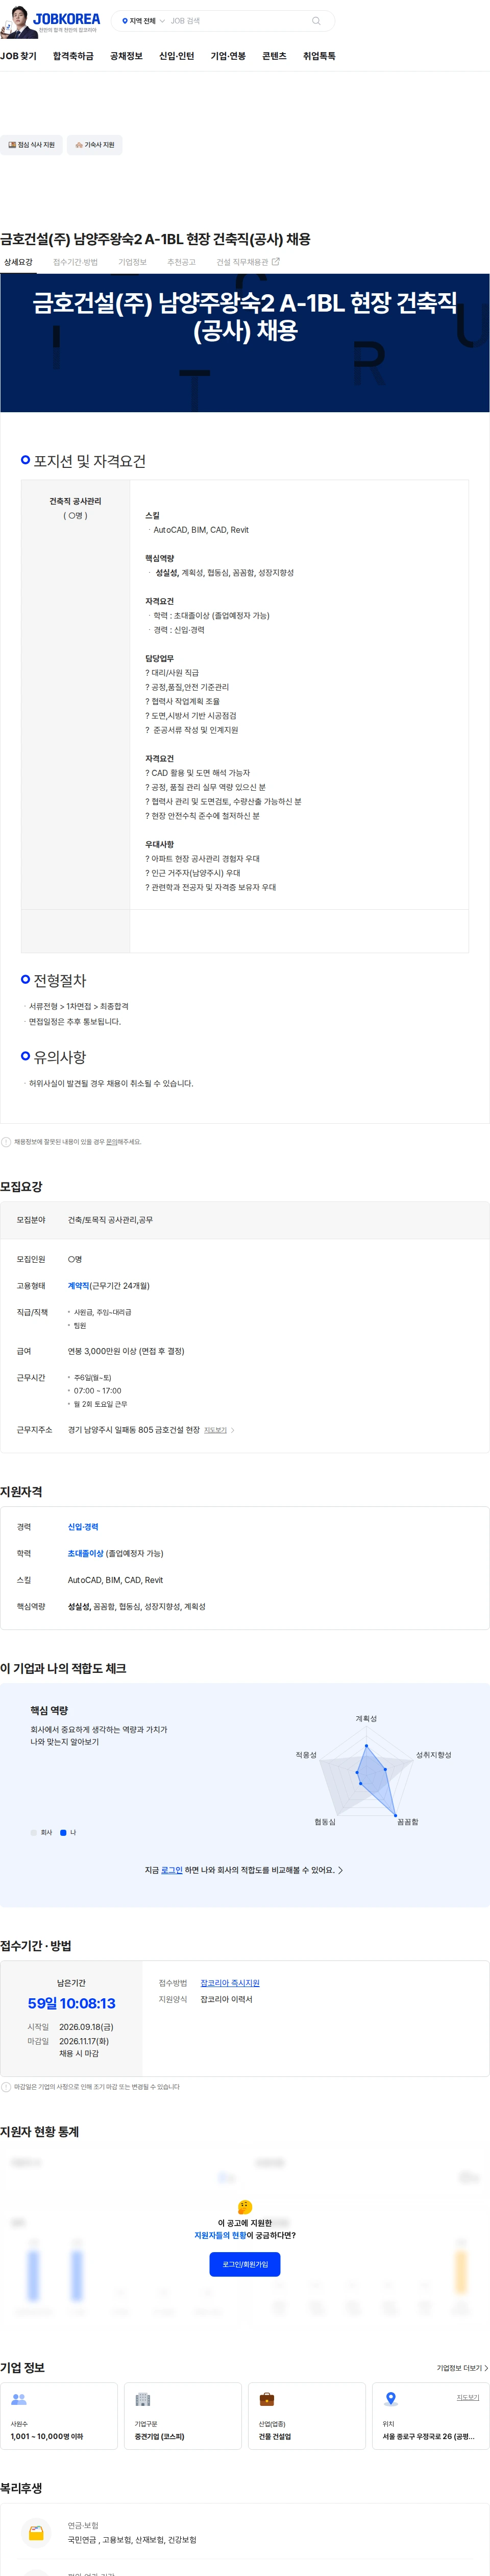
Task: Switch to the 상세요강 tab
Action: (x=18, y=262)
